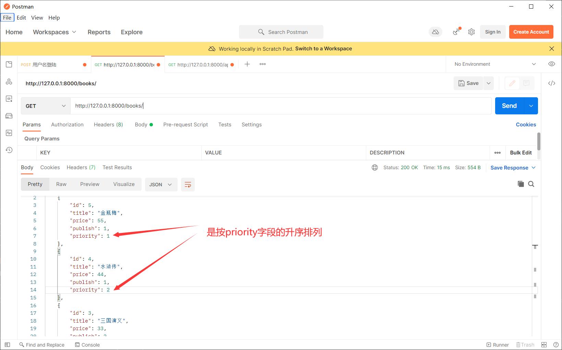Open the Help menu
Image resolution: width=562 pixels, height=350 pixels.
point(54,17)
